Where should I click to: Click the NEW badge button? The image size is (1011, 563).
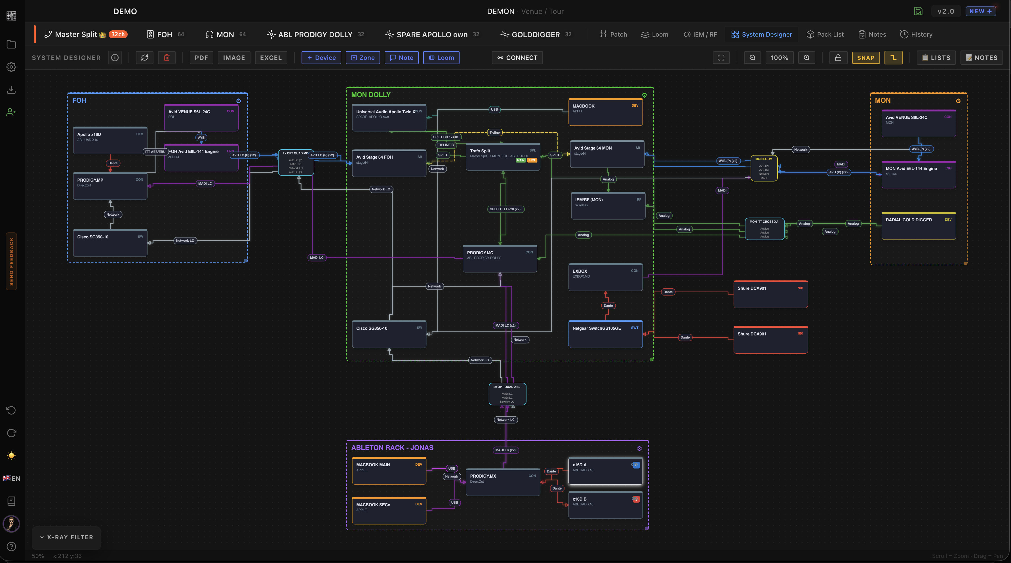tap(980, 11)
